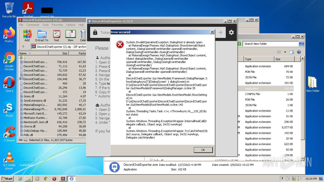Click WinRAR View toolbar icon
The height and width of the screenshot is (182, 324).
70,36
